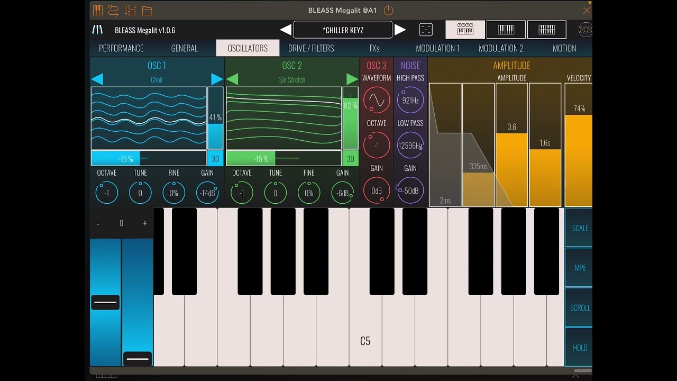Adjust the 1.6s release amplitude bar
The image size is (677, 381).
[x=545, y=144]
